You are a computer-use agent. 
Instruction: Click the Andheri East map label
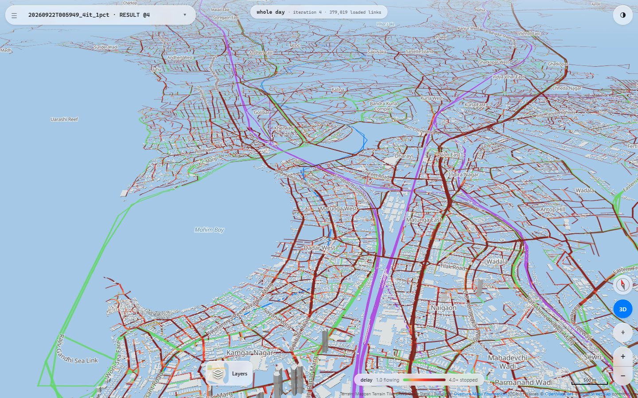[261, 53]
